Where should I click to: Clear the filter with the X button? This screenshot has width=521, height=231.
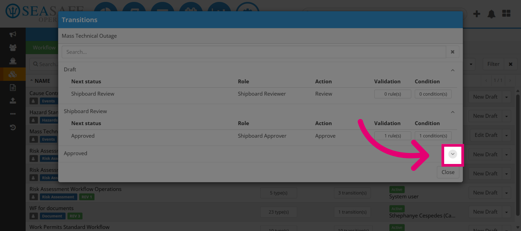[510, 64]
